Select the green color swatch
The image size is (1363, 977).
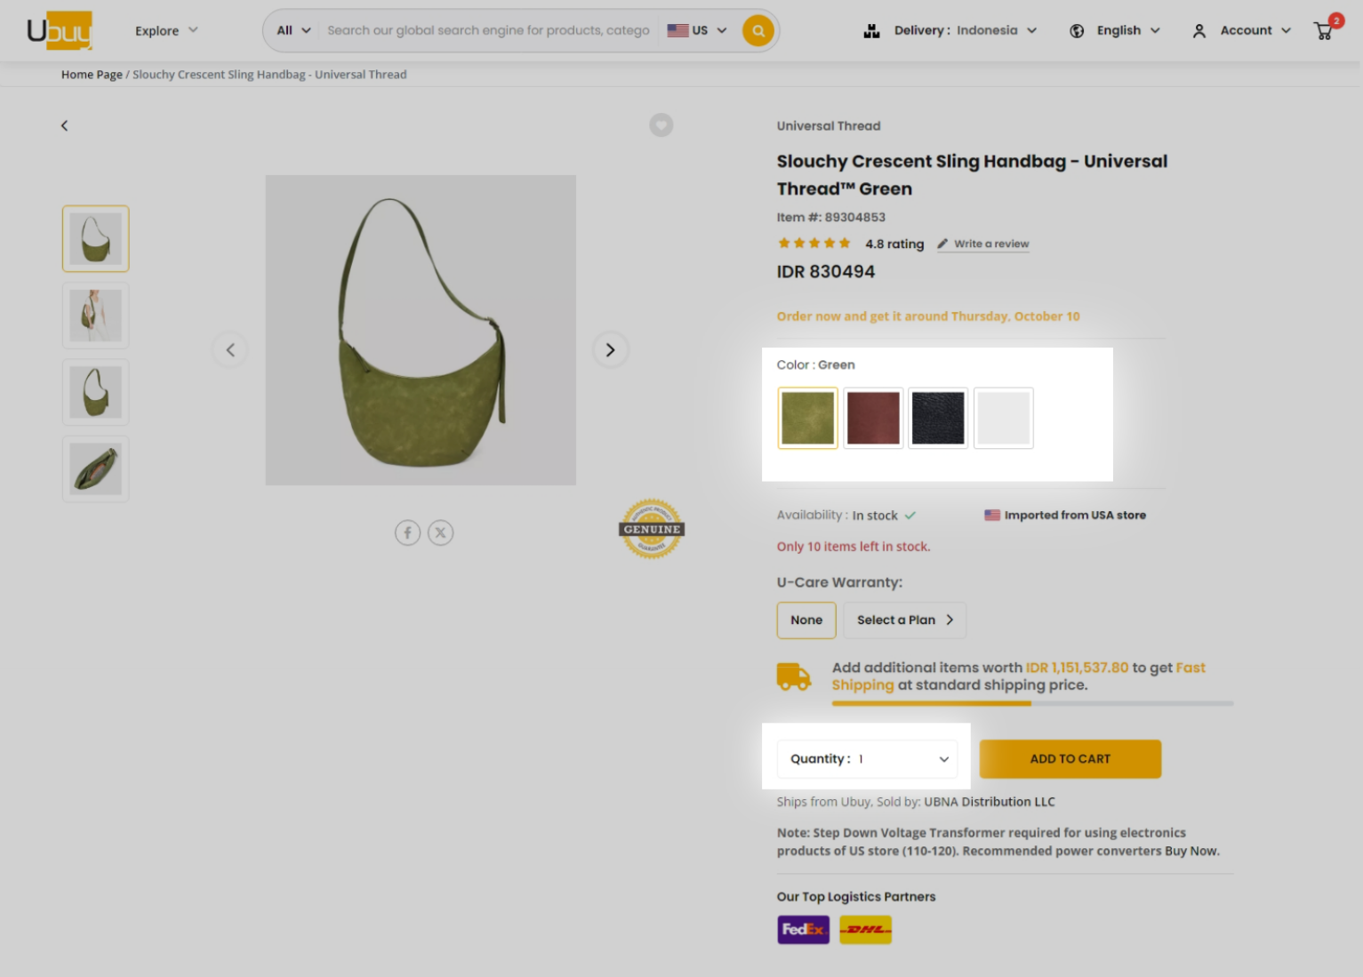(x=806, y=417)
